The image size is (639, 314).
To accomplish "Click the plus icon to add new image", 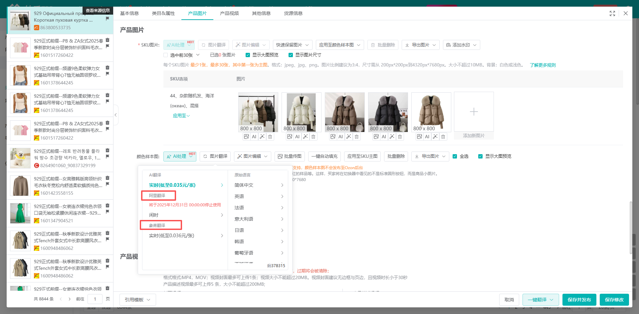I will coord(474,112).
